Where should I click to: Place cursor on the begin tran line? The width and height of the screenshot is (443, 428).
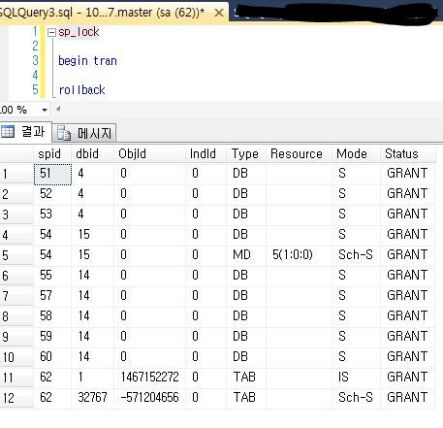pos(87,61)
